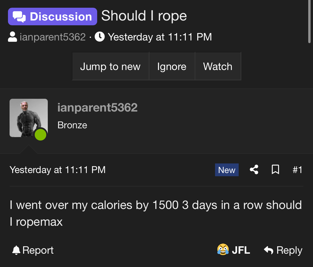Image resolution: width=313 pixels, height=267 pixels.
Task: Open ianparent5362 link in the thread header
Action: [x=53, y=37]
